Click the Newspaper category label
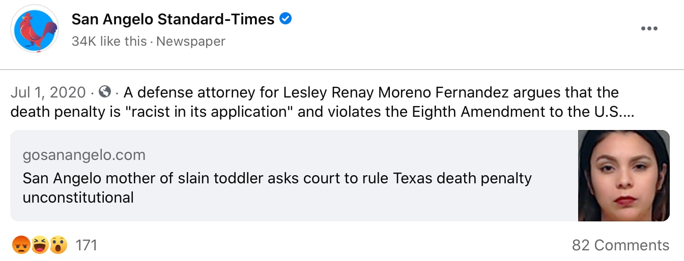684x261 pixels. click(190, 41)
